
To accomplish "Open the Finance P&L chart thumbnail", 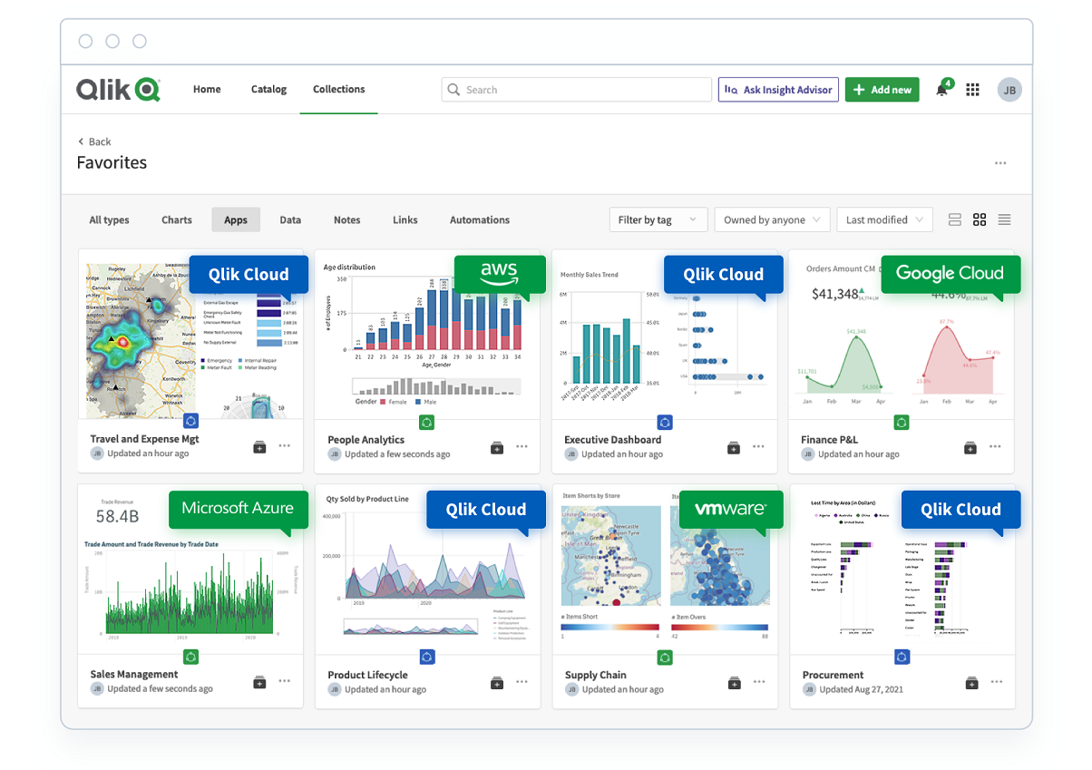I will (x=902, y=335).
